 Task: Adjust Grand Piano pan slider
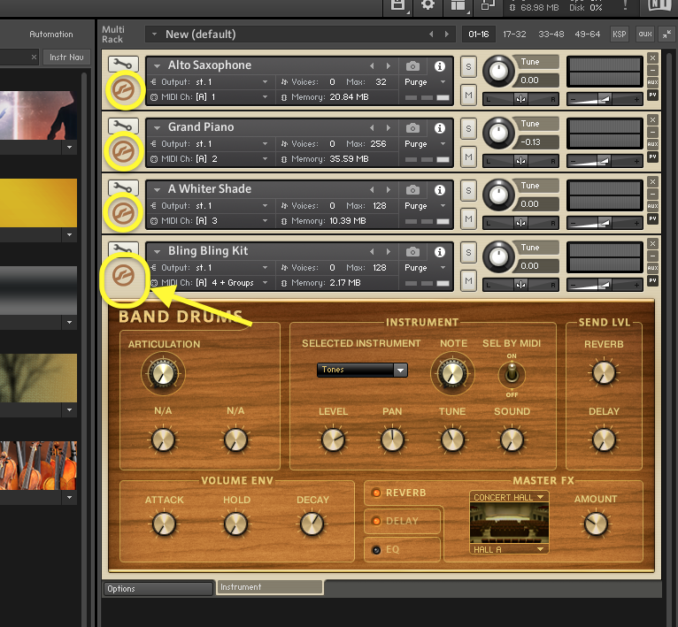pyautogui.click(x=520, y=161)
